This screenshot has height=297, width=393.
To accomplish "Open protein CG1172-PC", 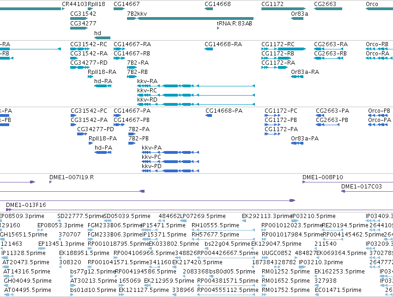I will pyautogui.click(x=281, y=111).
